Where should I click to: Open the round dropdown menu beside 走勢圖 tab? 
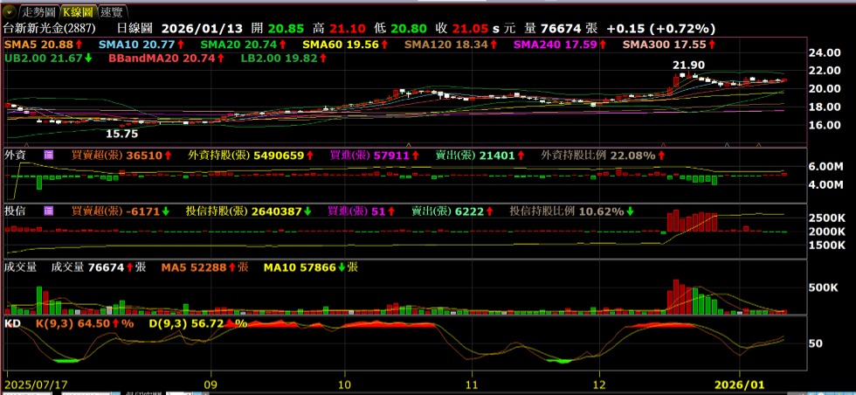pyautogui.click(x=10, y=11)
